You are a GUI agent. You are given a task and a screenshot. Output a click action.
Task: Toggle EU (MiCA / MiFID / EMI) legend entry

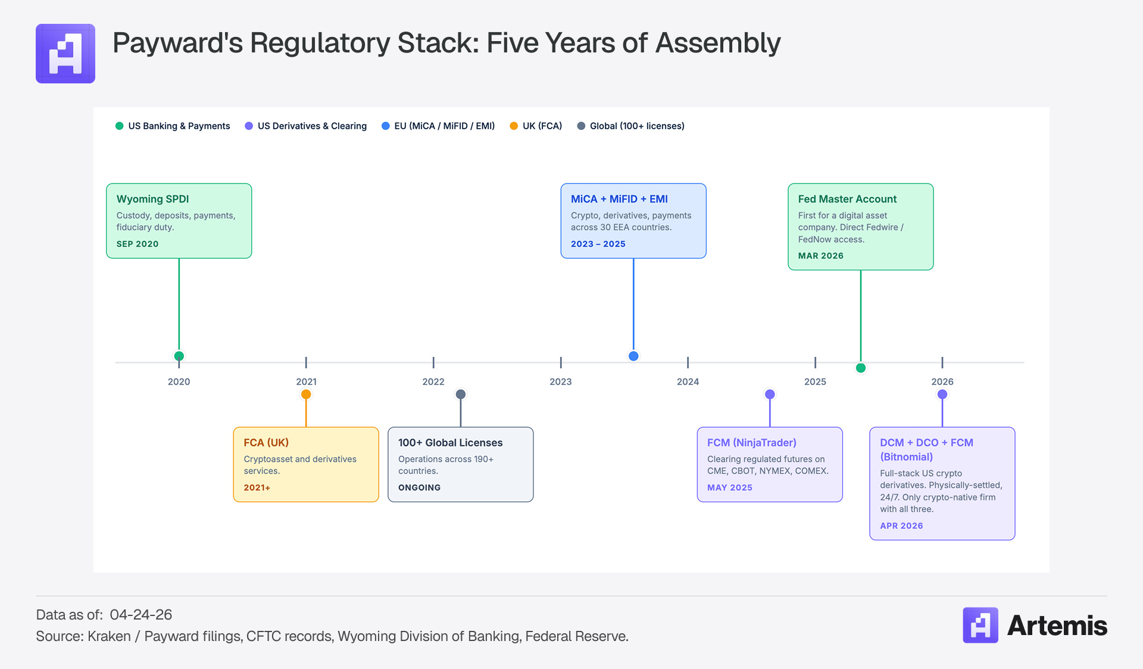point(438,126)
